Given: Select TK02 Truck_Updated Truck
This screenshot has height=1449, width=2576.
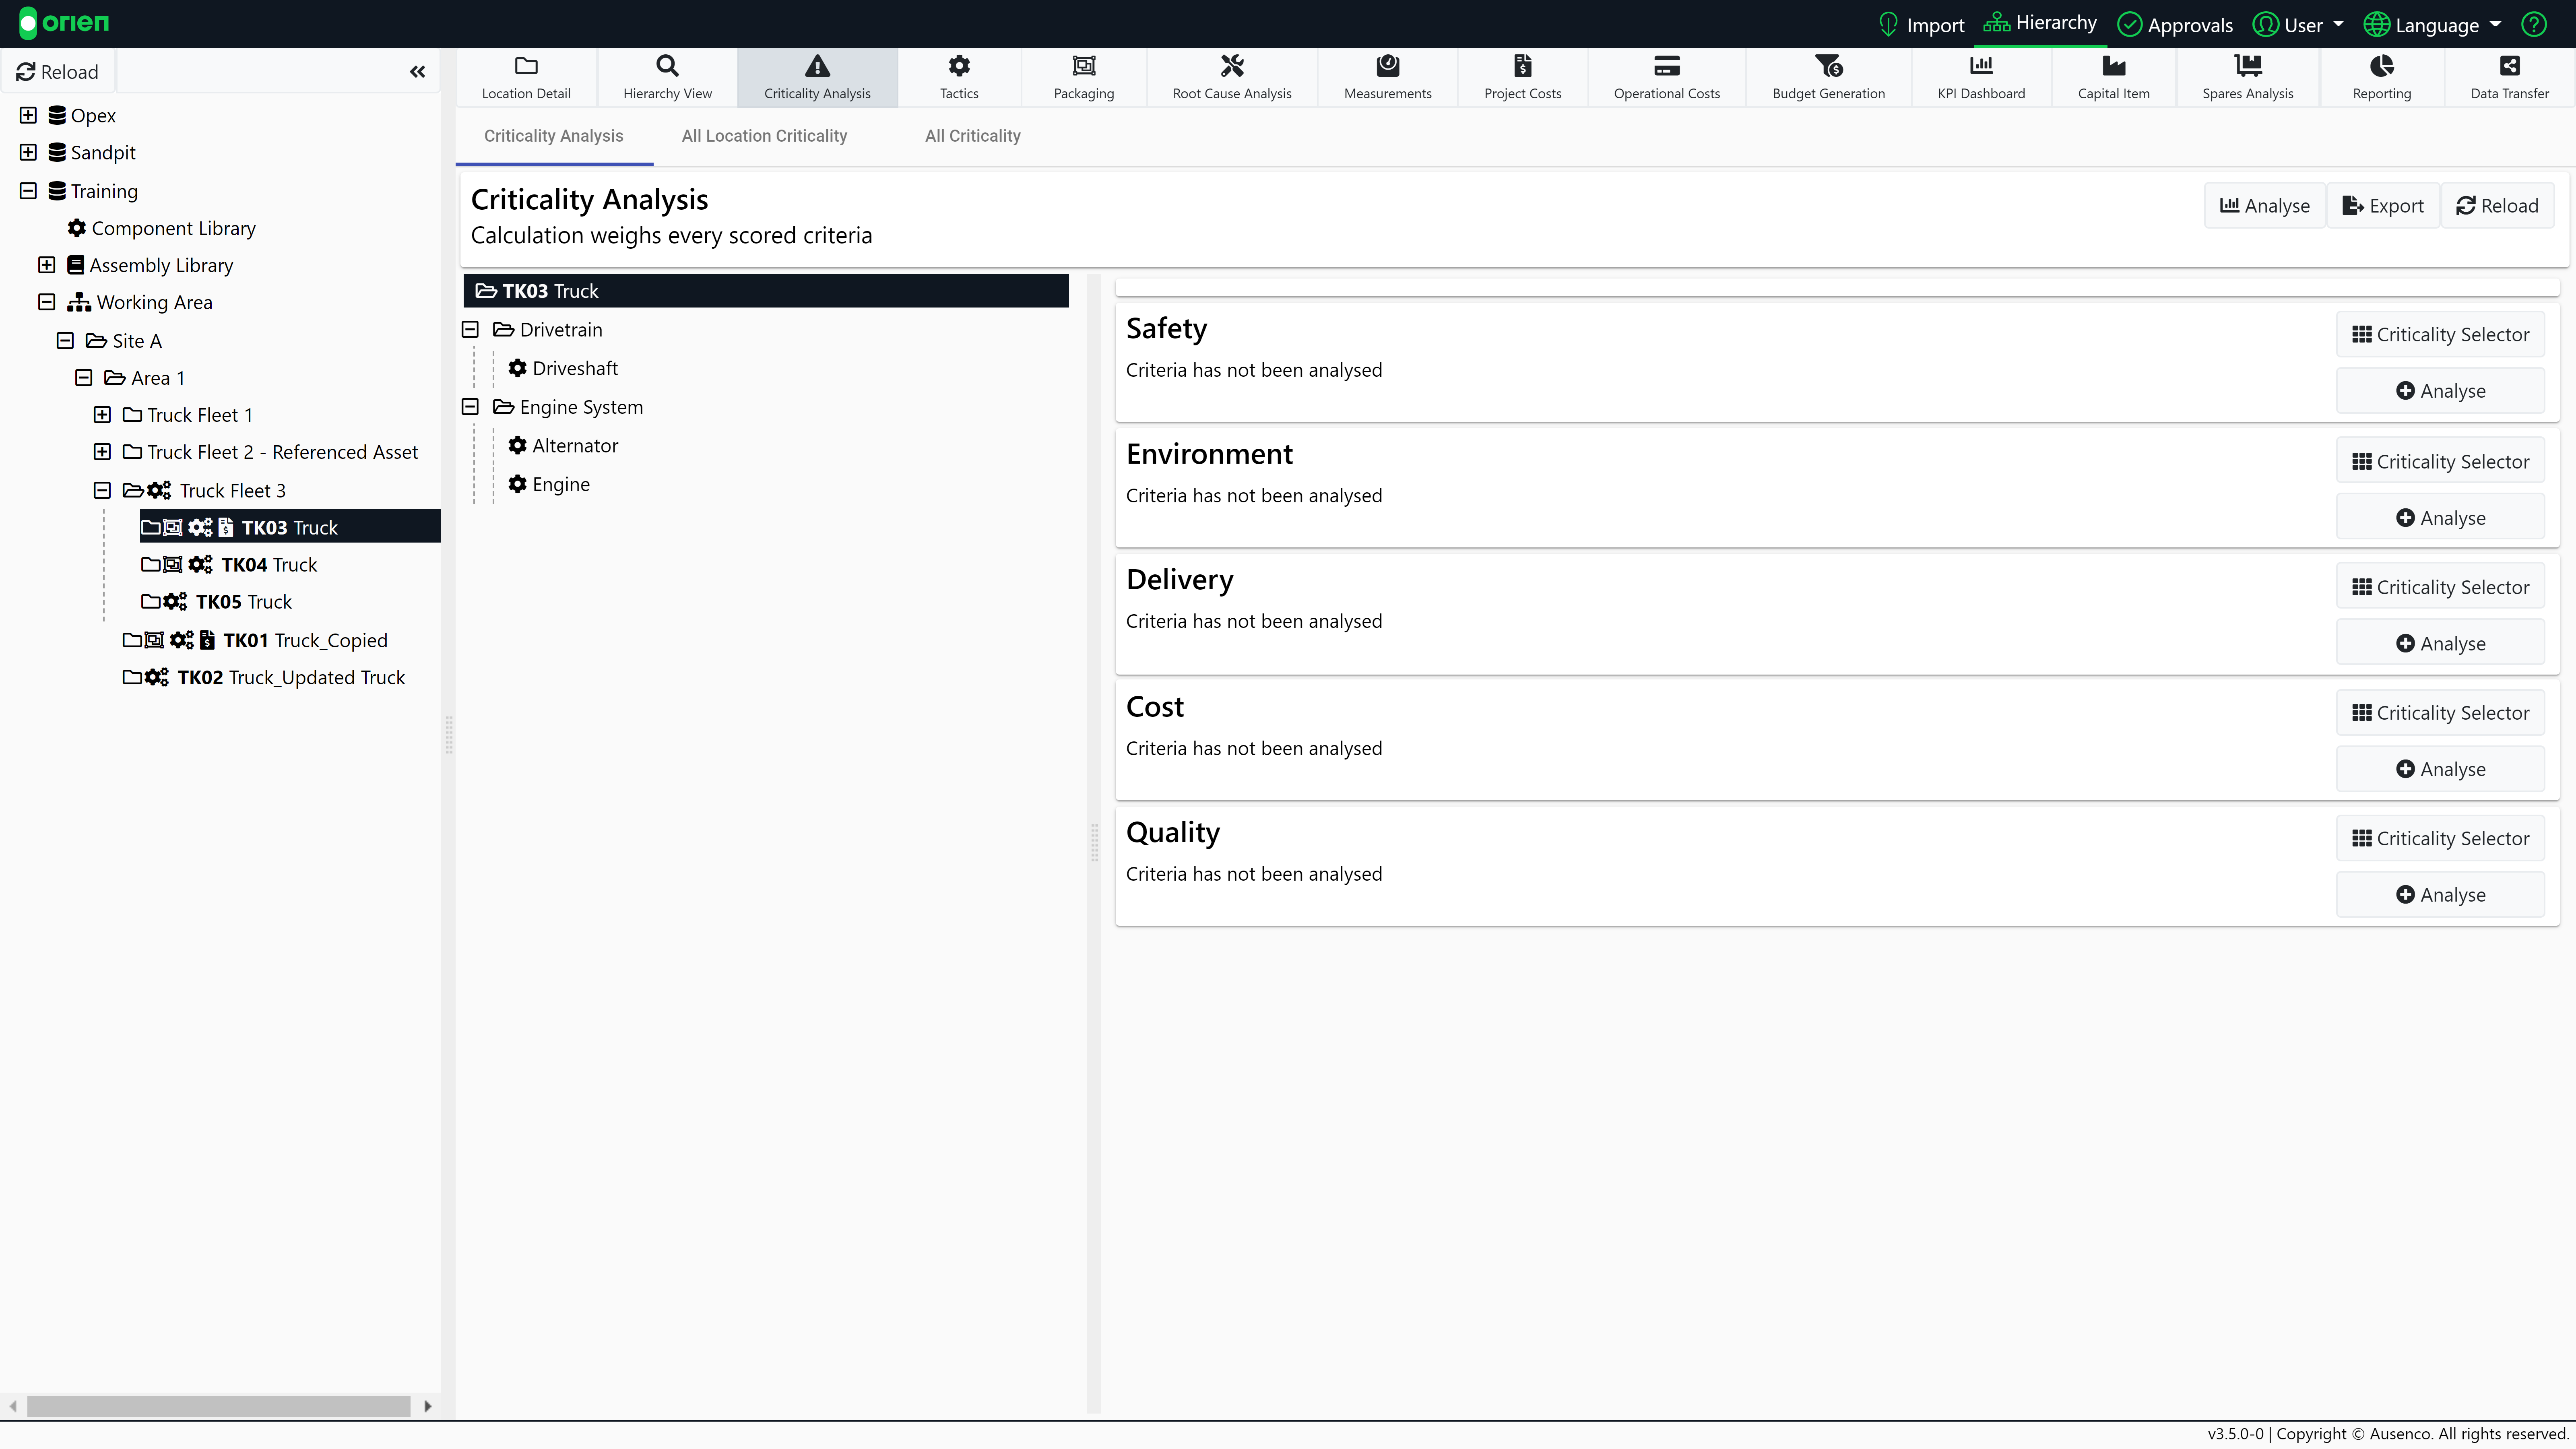Looking at the screenshot, I should (264, 678).
